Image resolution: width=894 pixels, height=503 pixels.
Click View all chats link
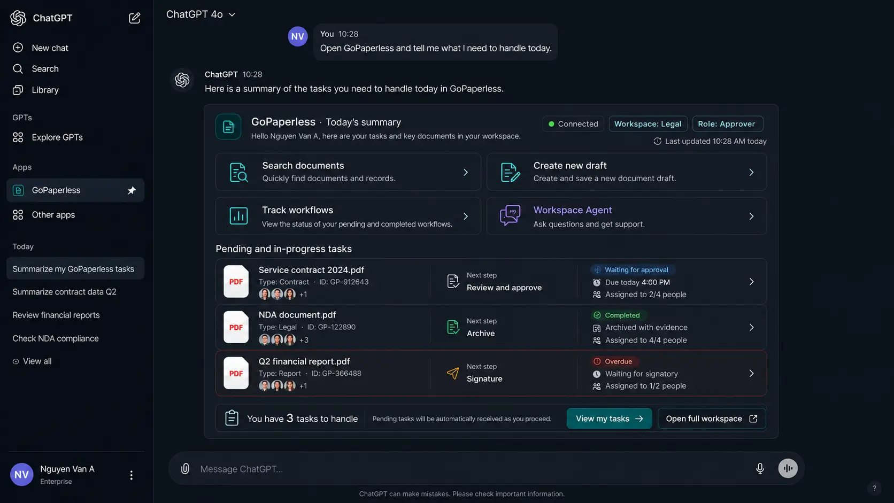[x=32, y=361]
